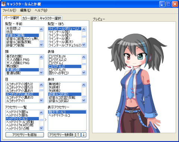Select ヘッドマイクハク用 accessory
The width and height of the screenshot is (179, 142).
click(22, 129)
